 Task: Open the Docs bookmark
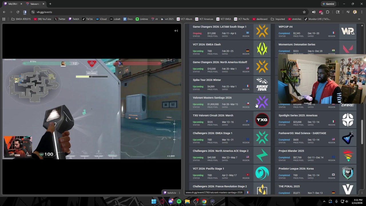click(128, 19)
